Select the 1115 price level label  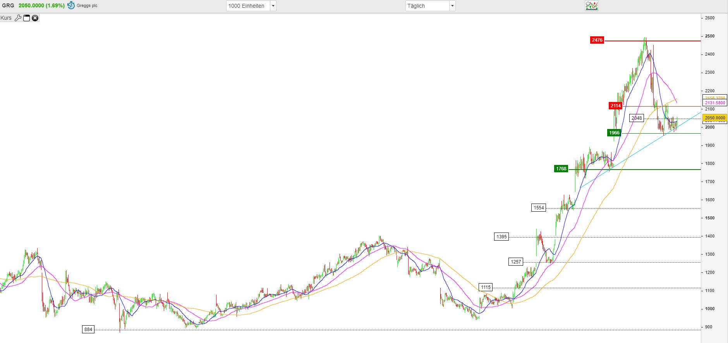486,287
